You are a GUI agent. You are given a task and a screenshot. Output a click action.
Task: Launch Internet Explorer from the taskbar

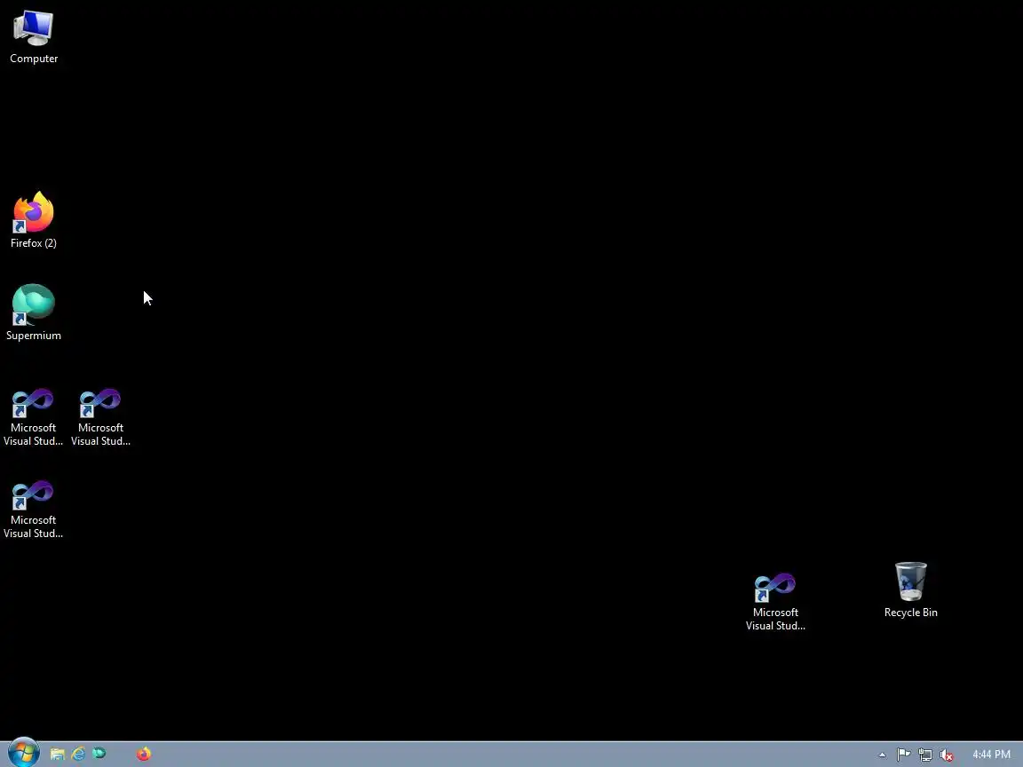tap(78, 754)
